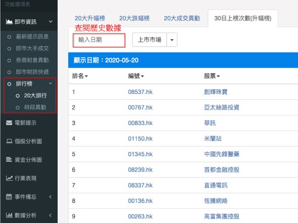Viewport: 298px width, 223px height.
Task: Open stock code 00136.hk link
Action: (x=140, y=201)
